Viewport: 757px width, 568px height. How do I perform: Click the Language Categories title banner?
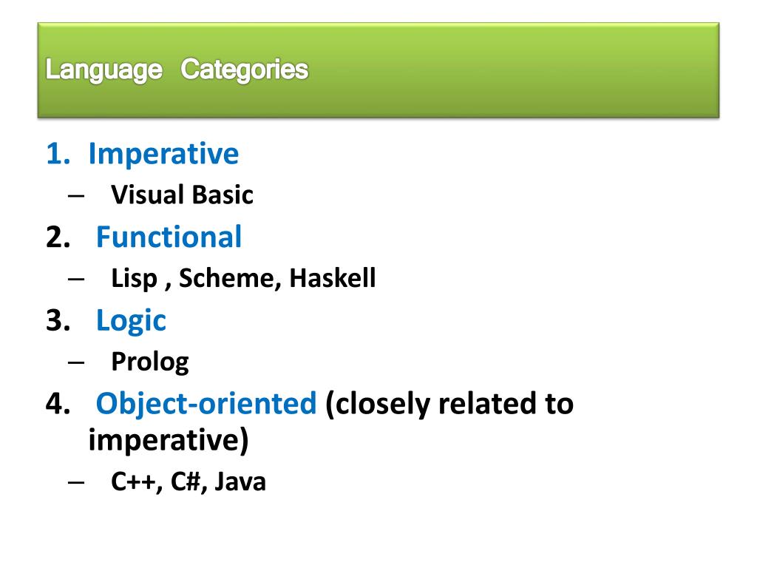click(x=378, y=70)
